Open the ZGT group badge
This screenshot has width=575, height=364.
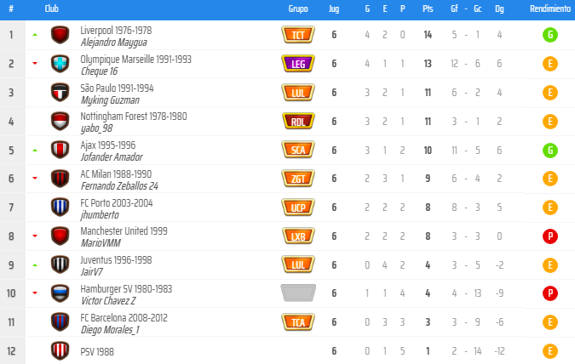point(298,179)
